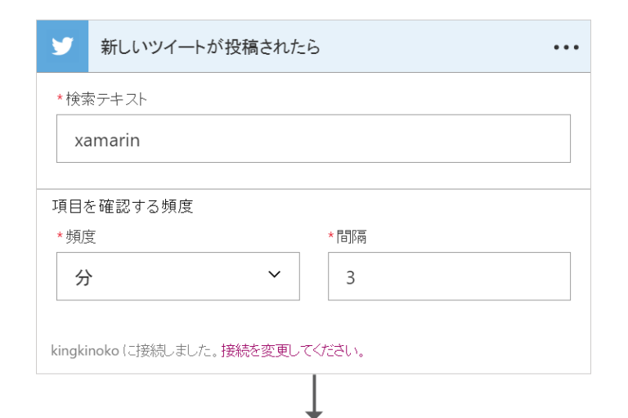
Task: Expand the 頻度 dropdown chevron
Action: (x=274, y=274)
